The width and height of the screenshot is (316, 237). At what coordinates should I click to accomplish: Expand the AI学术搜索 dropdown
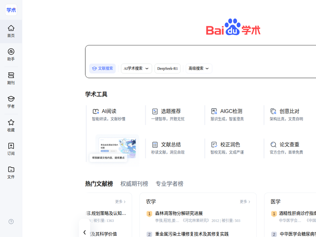click(x=136, y=68)
